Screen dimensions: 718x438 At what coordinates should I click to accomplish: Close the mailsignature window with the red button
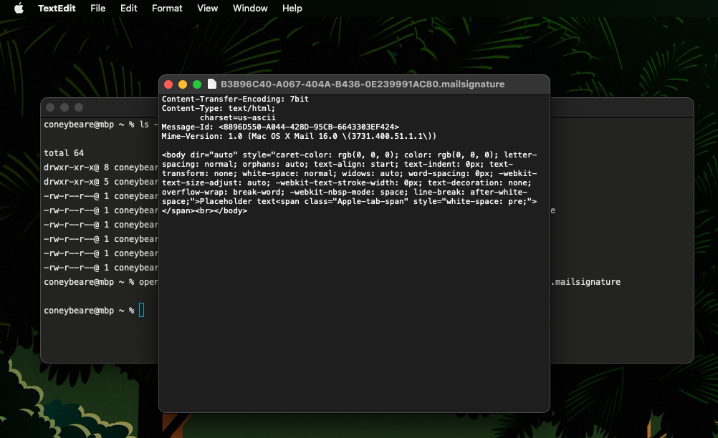[169, 84]
